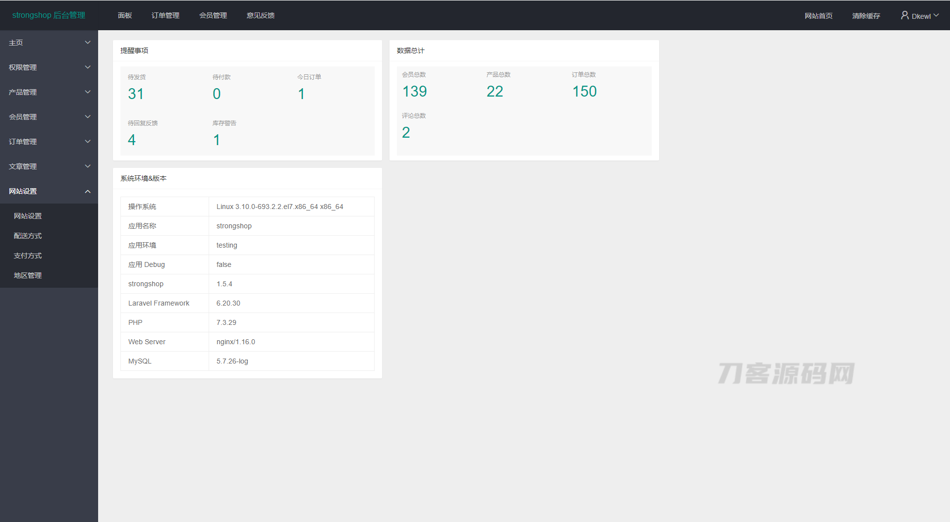The height and width of the screenshot is (522, 950).
Task: Open the Dkewl account dropdown arrow
Action: pyautogui.click(x=936, y=15)
